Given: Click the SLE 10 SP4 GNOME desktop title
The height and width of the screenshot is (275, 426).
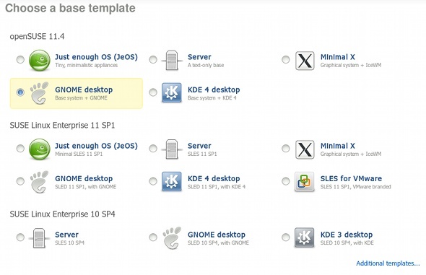Looking at the screenshot, I should 217,235.
